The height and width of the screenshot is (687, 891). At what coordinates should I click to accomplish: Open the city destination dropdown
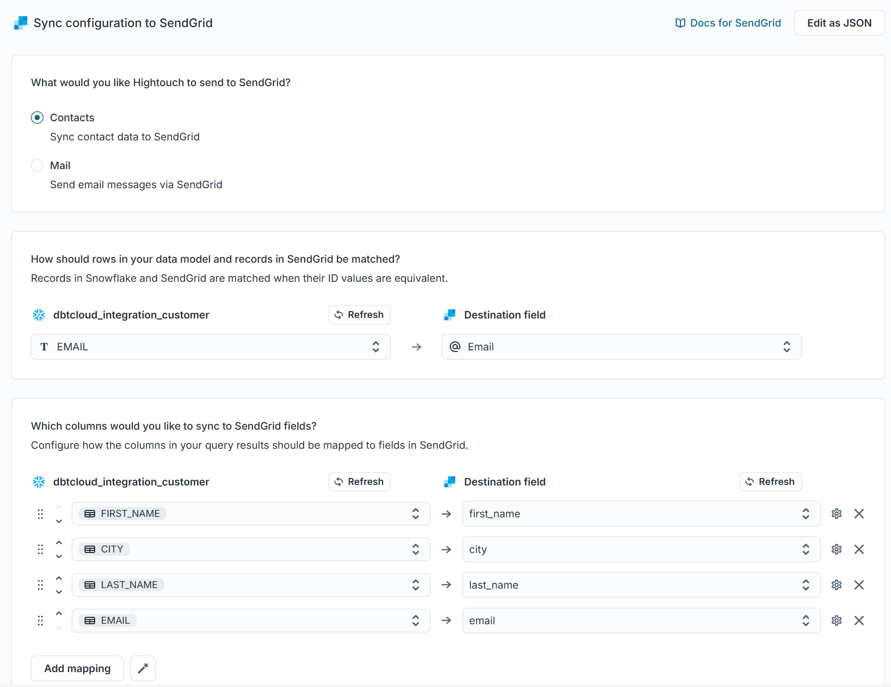point(641,549)
